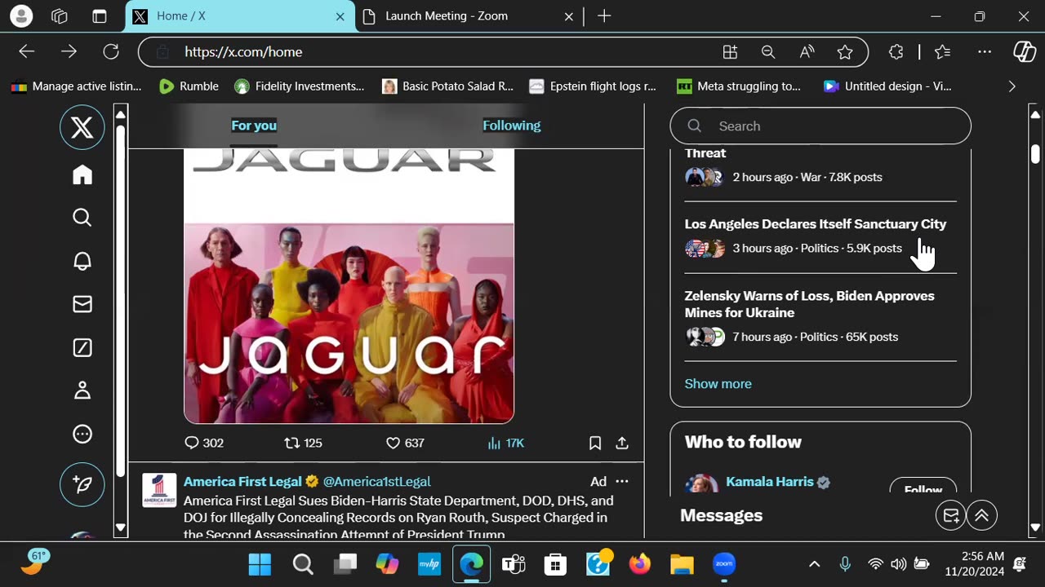Show more bookmarks chevron

1012,86
